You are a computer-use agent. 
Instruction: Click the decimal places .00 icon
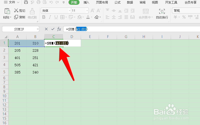coord(196,17)
